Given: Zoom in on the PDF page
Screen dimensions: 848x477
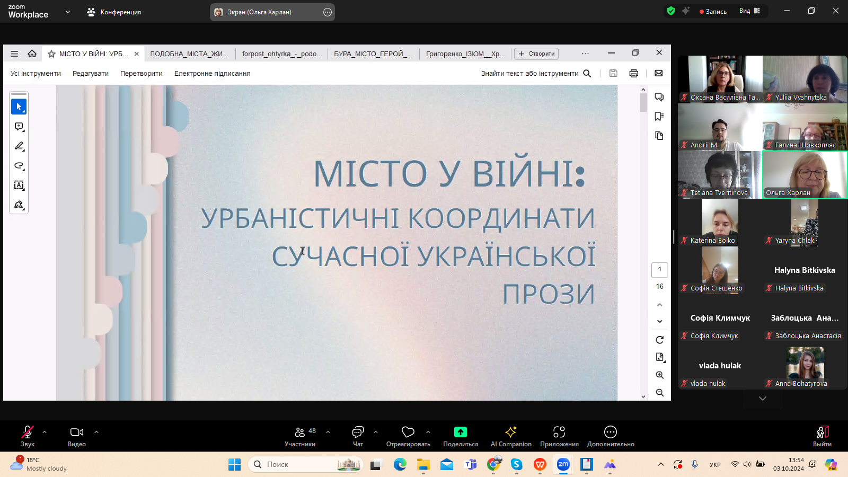Looking at the screenshot, I should point(659,375).
